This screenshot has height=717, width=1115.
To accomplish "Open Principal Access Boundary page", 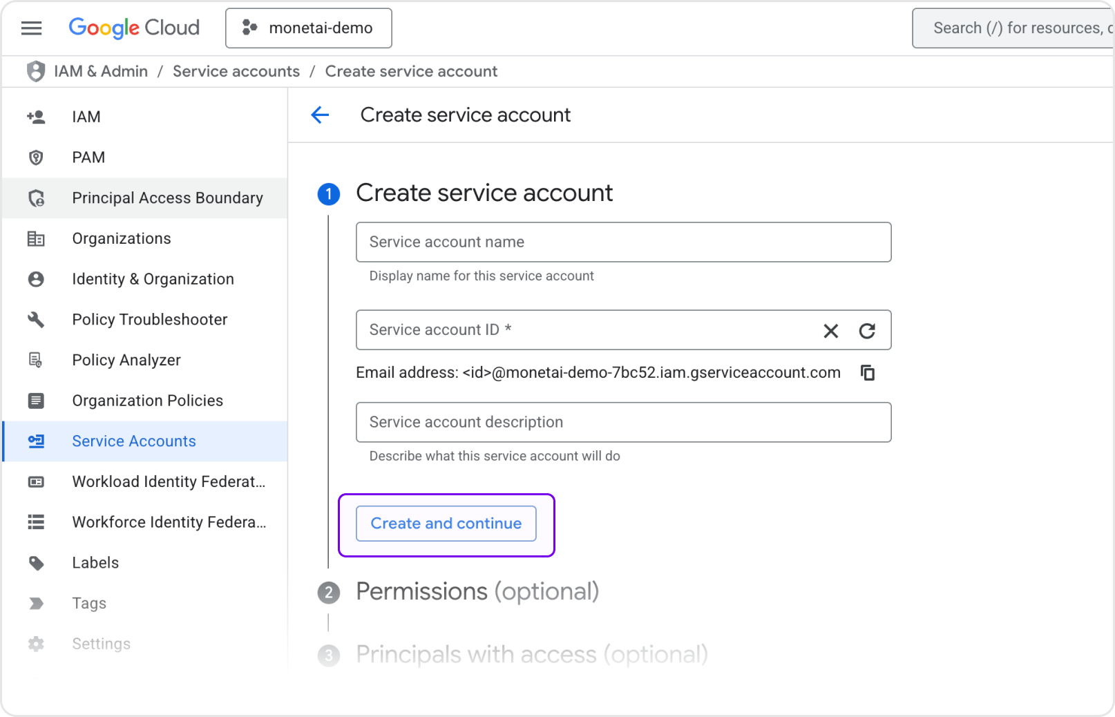I will coord(145,198).
